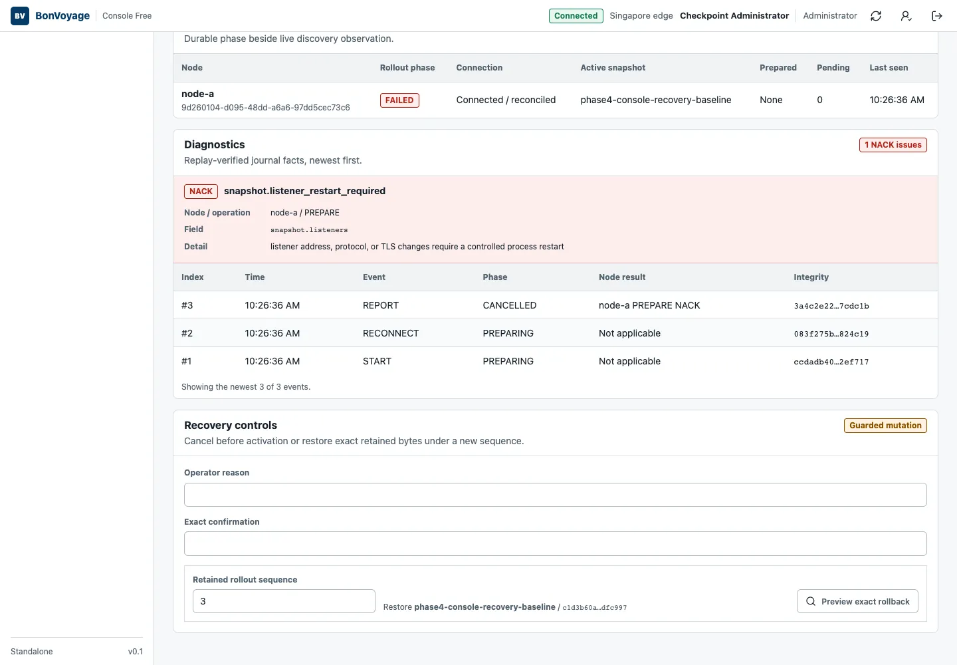Click the magnifier icon in Preview exact rollback
This screenshot has height=665, width=957.
(x=811, y=601)
